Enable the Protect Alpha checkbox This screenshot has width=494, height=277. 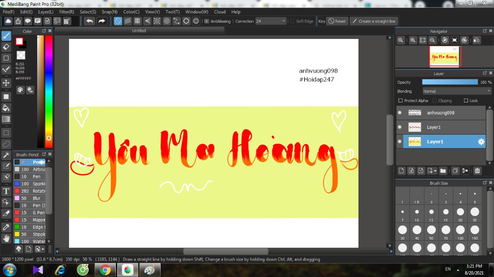coord(400,101)
